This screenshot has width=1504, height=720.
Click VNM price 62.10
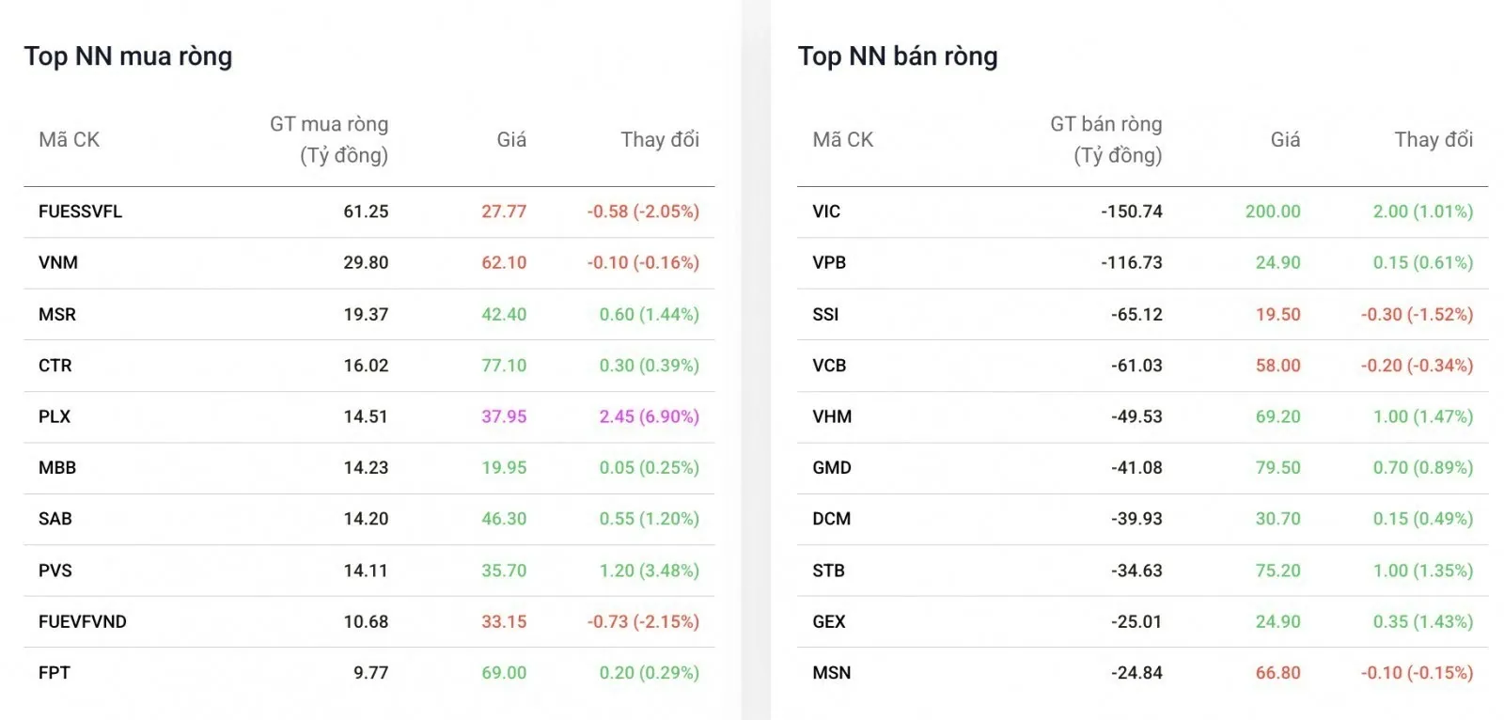[x=504, y=263]
